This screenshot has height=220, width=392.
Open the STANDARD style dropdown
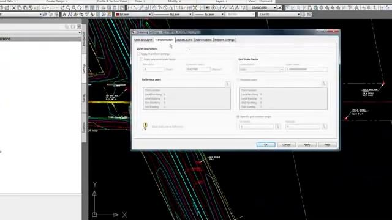pos(263,8)
